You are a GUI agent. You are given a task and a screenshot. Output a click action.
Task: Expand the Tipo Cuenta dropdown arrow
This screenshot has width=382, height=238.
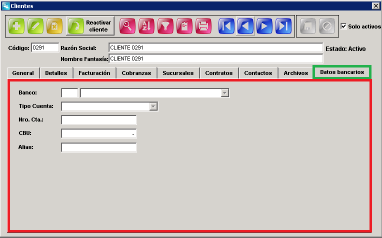coord(153,106)
